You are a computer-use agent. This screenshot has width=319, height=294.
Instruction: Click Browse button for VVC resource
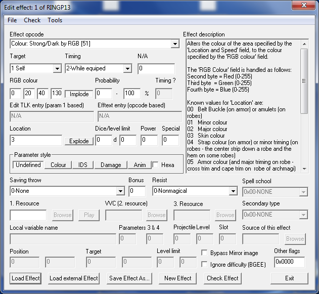[157, 215]
